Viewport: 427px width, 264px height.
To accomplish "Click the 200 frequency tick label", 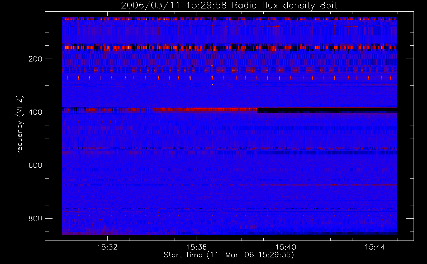I will [35, 59].
